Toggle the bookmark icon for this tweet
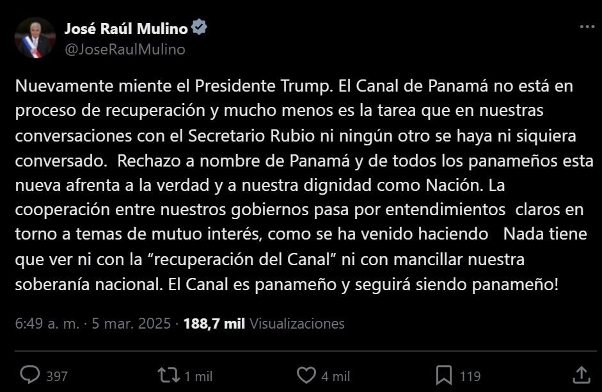 coord(444,375)
